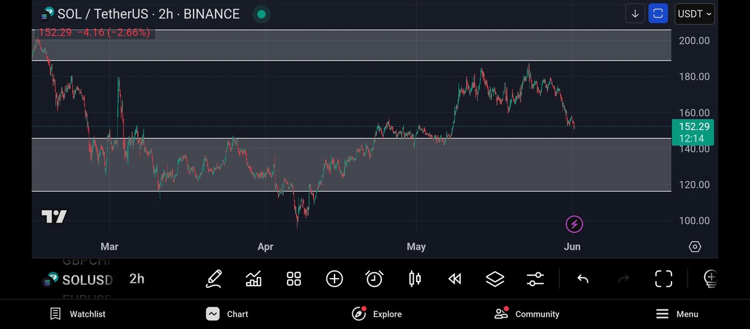
Task: Open the object tree layers icon
Action: click(x=495, y=279)
